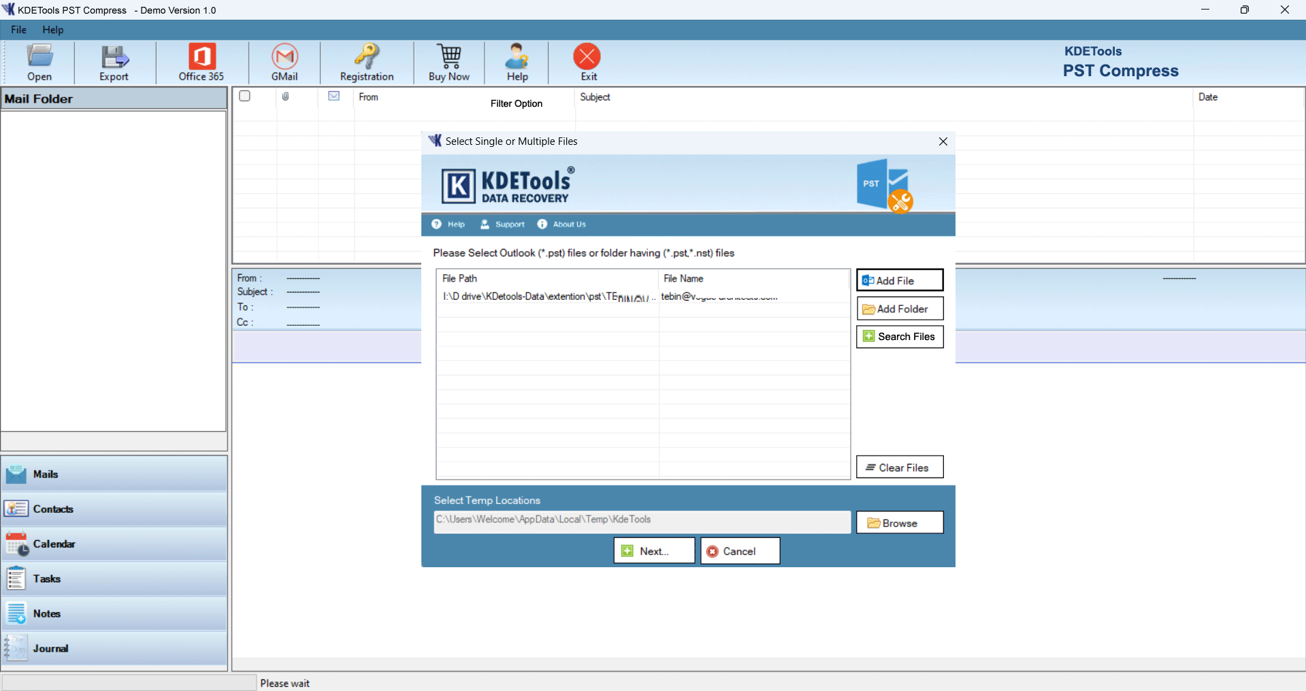Click the Buy Now cart icon
1306x691 pixels.
449,63
